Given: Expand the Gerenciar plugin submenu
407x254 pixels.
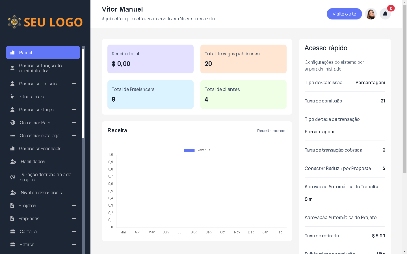Looking at the screenshot, I should (x=74, y=110).
